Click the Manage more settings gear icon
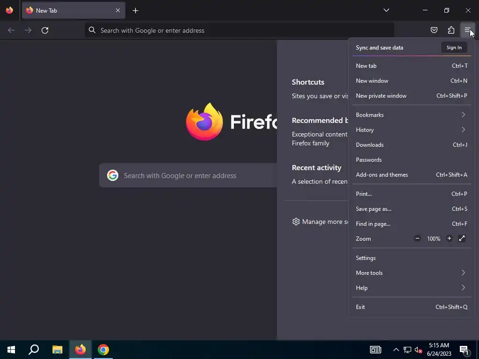Viewport: 479px width, 359px height. [296, 222]
